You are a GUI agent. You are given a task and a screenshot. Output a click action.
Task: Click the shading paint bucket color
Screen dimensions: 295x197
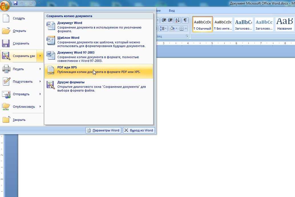pyautogui.click(x=172, y=29)
